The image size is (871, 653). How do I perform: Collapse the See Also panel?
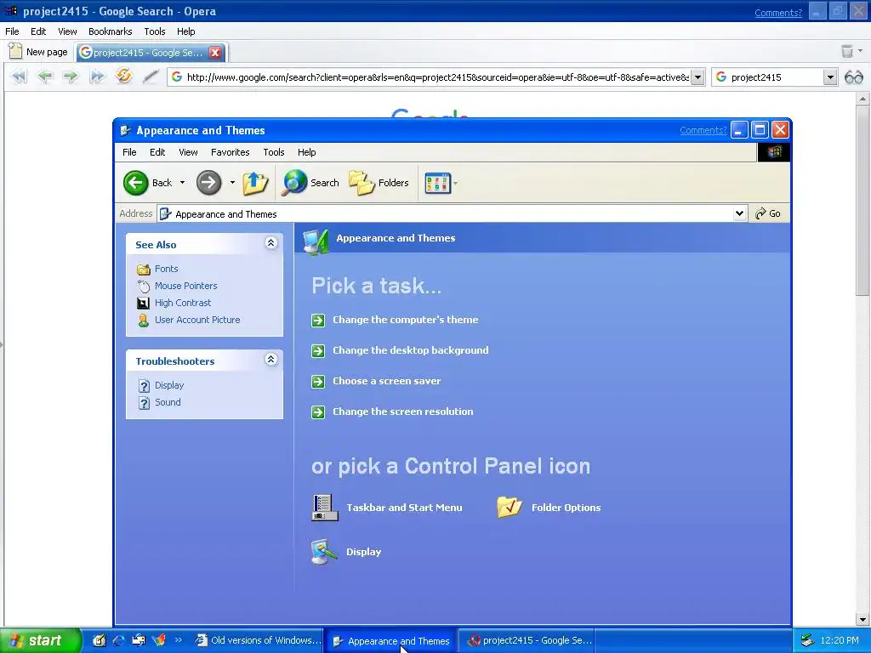point(270,243)
